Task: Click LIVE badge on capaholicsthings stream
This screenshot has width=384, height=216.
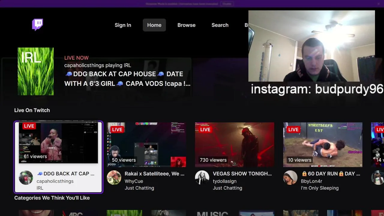Action: [29, 126]
